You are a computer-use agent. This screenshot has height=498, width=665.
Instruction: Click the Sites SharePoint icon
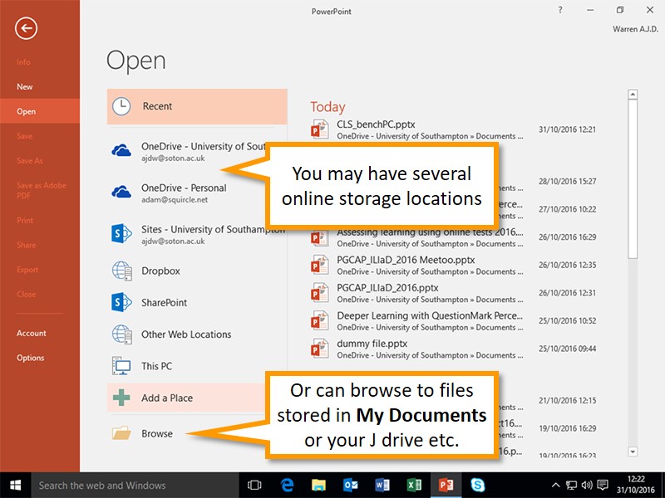click(x=121, y=233)
